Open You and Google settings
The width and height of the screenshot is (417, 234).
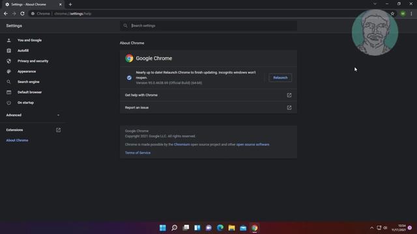(29, 40)
